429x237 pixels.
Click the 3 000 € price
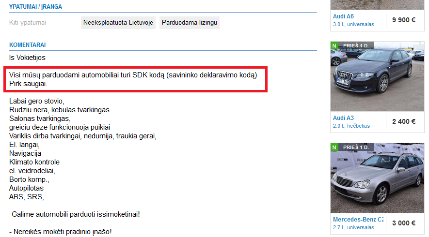404,223
